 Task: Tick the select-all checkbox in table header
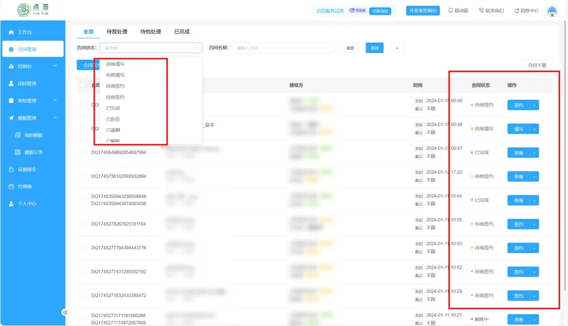point(82,85)
